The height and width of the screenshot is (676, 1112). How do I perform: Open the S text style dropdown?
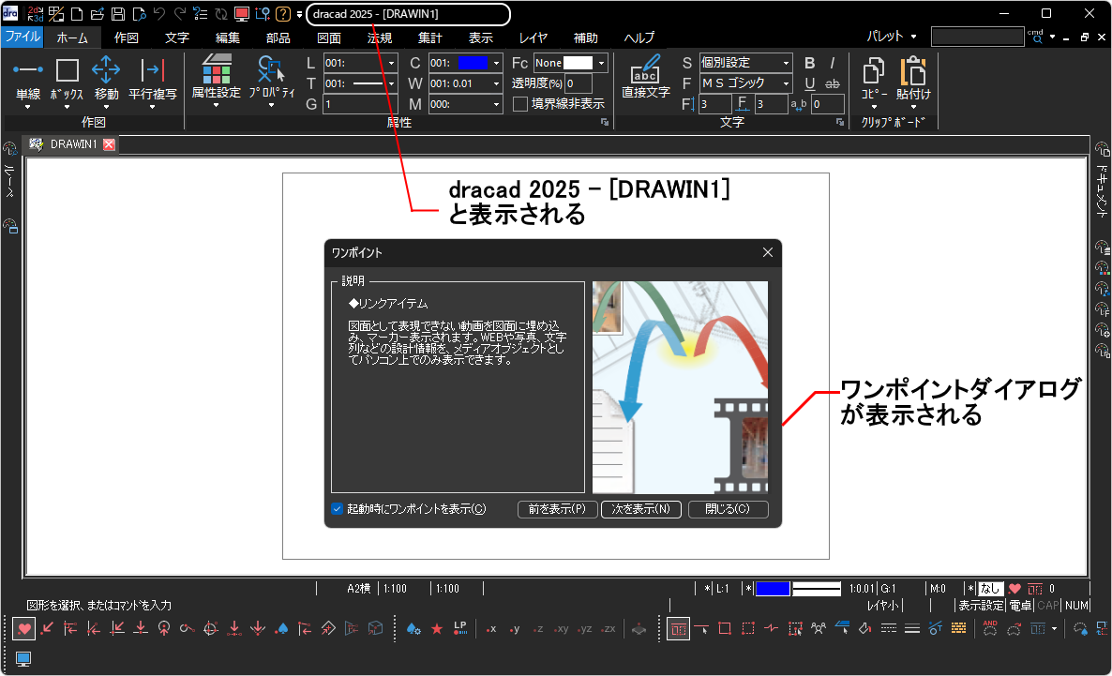[786, 63]
